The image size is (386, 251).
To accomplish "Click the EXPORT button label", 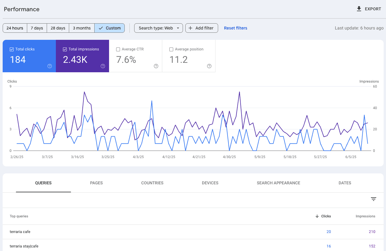I will click(x=373, y=9).
